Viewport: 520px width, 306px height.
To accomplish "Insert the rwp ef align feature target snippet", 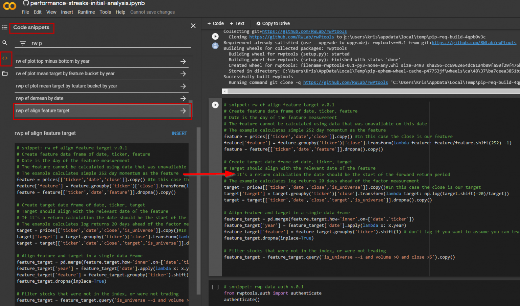I will tap(179, 133).
